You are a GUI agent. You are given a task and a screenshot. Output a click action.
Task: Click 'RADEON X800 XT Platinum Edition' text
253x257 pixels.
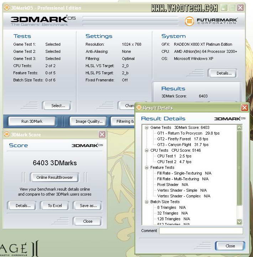click(x=203, y=44)
